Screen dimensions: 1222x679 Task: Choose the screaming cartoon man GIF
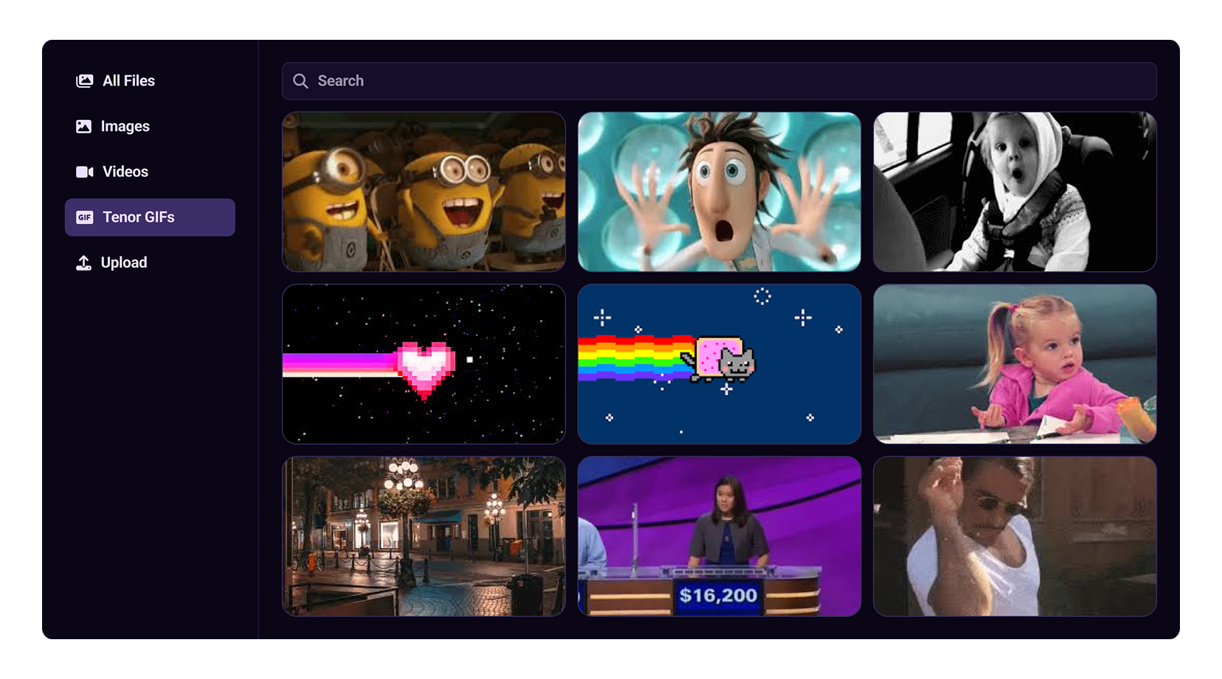coord(719,192)
